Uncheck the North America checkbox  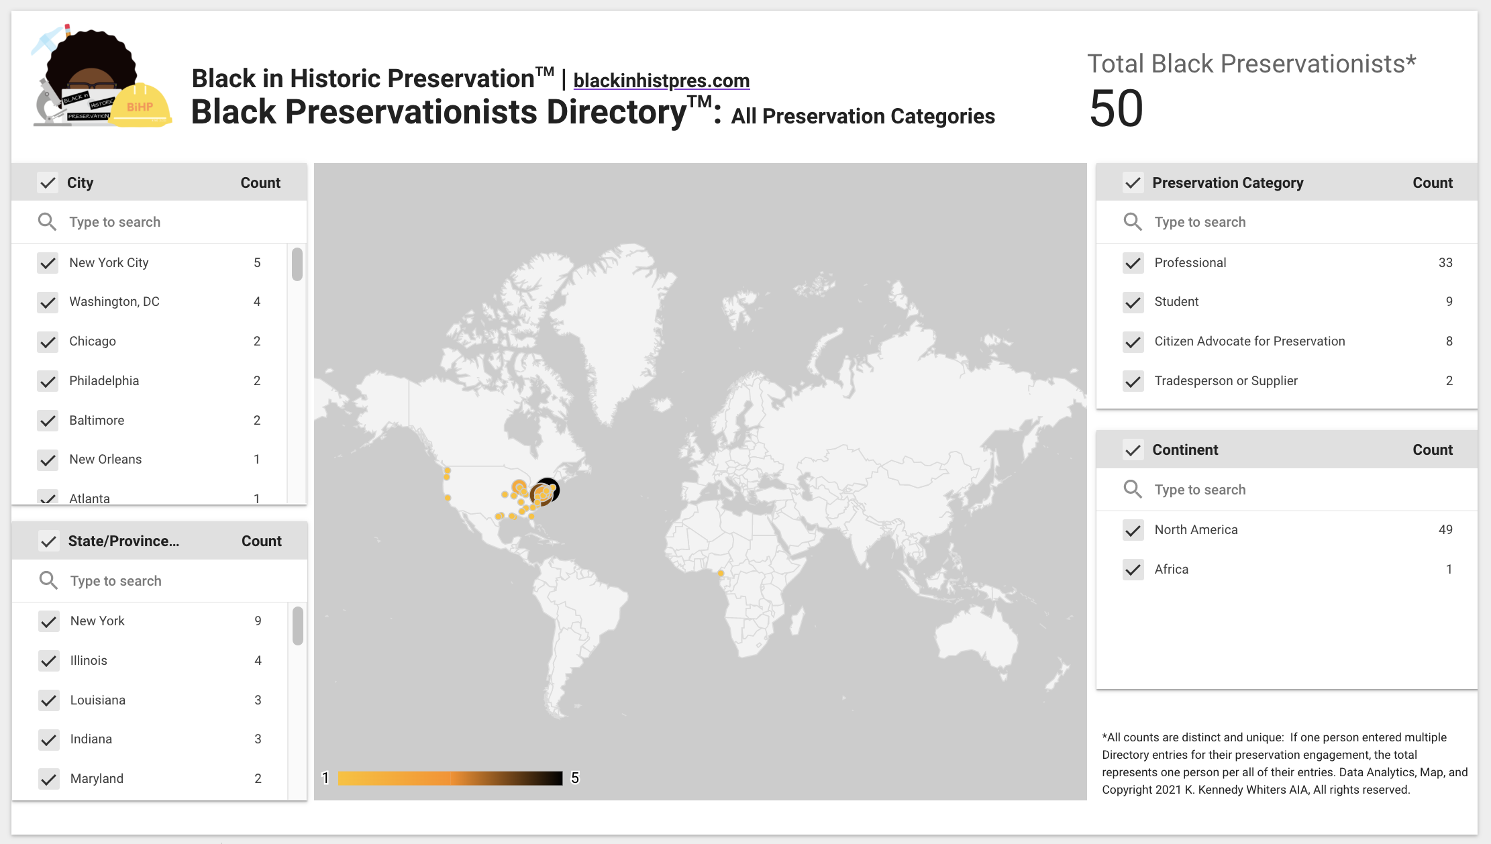(x=1133, y=530)
